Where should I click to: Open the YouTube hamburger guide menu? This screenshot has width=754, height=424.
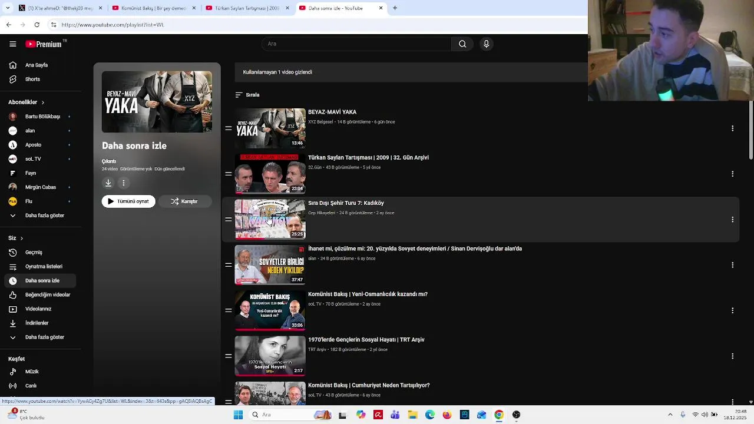pyautogui.click(x=12, y=44)
